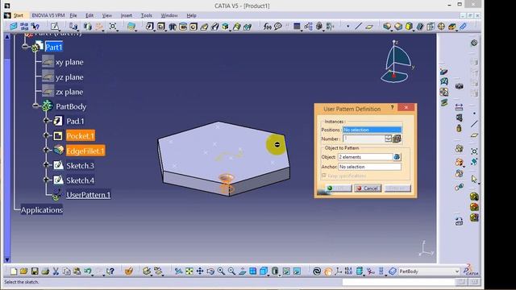
Task: Click the Print icon in the bottom toolbar
Action: coord(45,271)
